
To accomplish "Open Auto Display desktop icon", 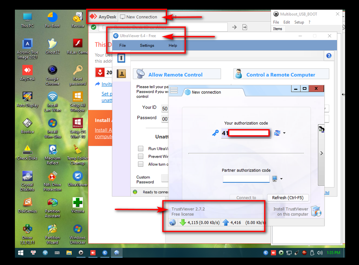I will (x=27, y=99).
